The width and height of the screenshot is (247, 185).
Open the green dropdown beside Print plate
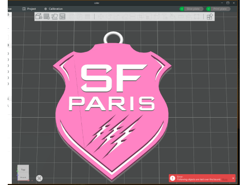coord(208,9)
